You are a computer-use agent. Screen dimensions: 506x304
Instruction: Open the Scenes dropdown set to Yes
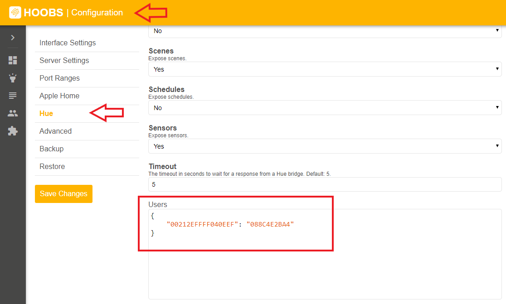pos(325,69)
